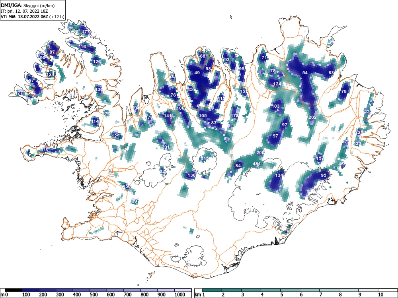
Task: Click the black swatch at legend start near 'm 0'
Action: [14, 290]
